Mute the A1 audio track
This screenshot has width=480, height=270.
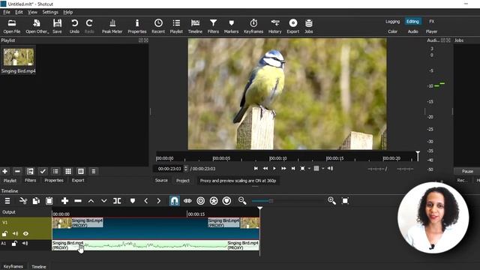tap(25, 243)
